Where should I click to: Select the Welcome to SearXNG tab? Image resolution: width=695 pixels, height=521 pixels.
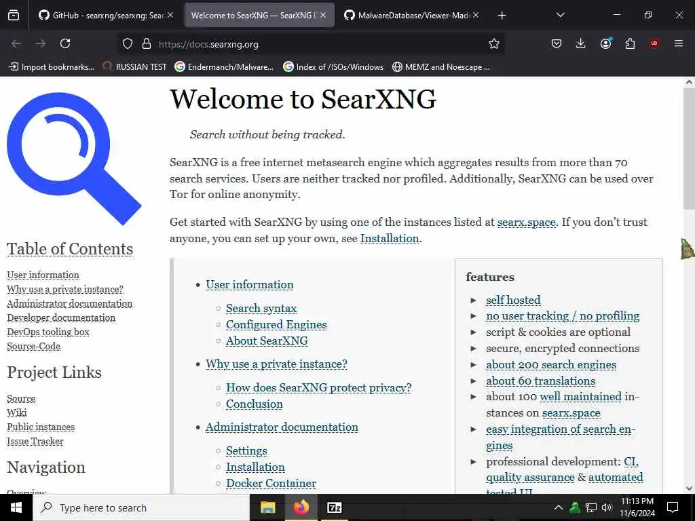(259, 16)
